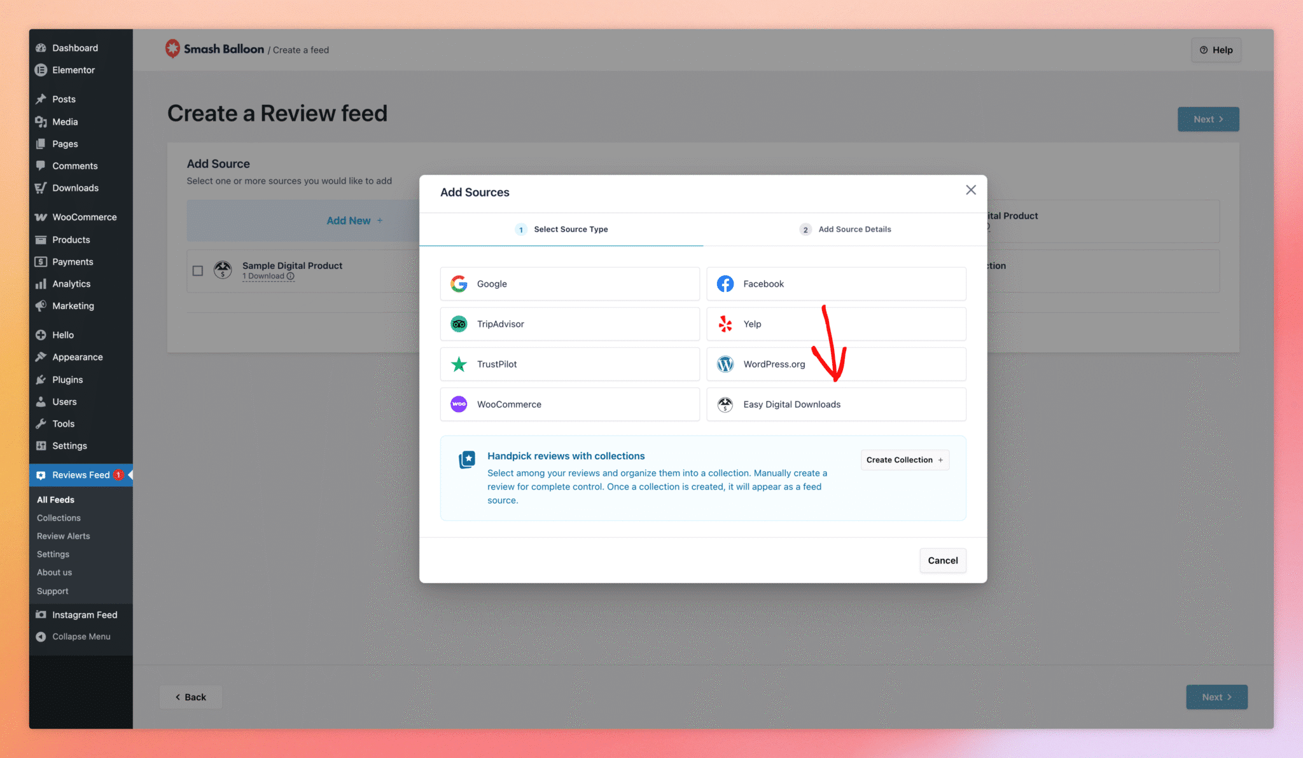Click the Downloads cart icon
Image resolution: width=1303 pixels, height=758 pixels.
point(41,188)
